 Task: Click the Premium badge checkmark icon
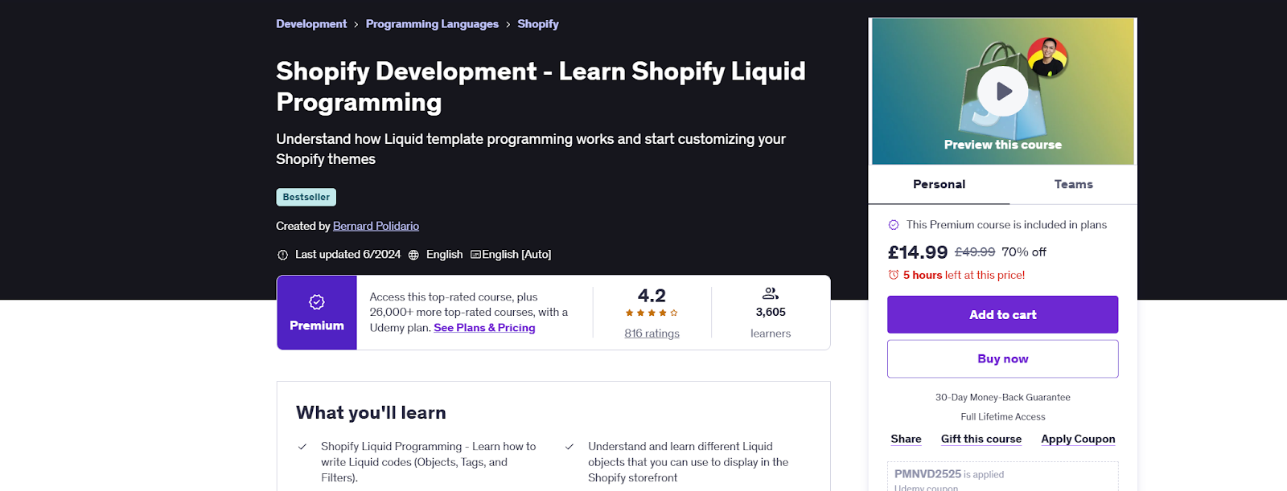click(317, 302)
